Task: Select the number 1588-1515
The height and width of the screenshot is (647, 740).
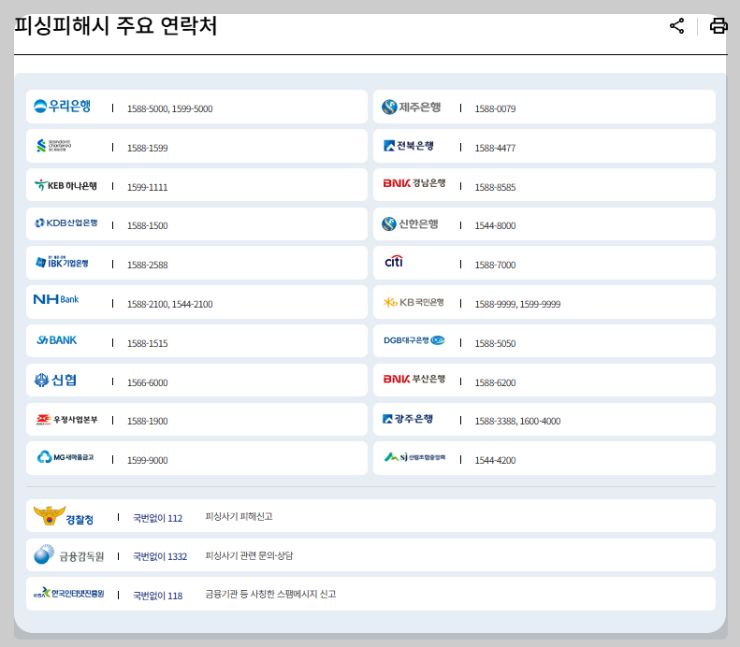Action: coord(147,343)
